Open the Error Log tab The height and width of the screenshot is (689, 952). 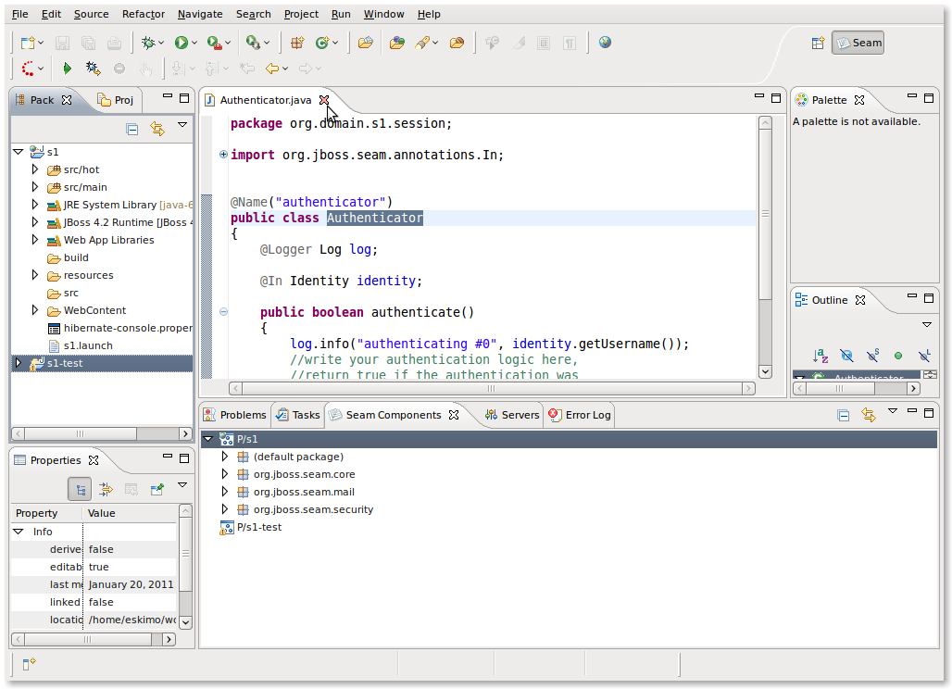587,415
